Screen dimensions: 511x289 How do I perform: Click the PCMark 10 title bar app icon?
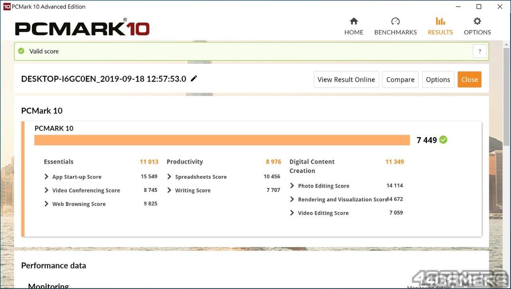[x=7, y=6]
